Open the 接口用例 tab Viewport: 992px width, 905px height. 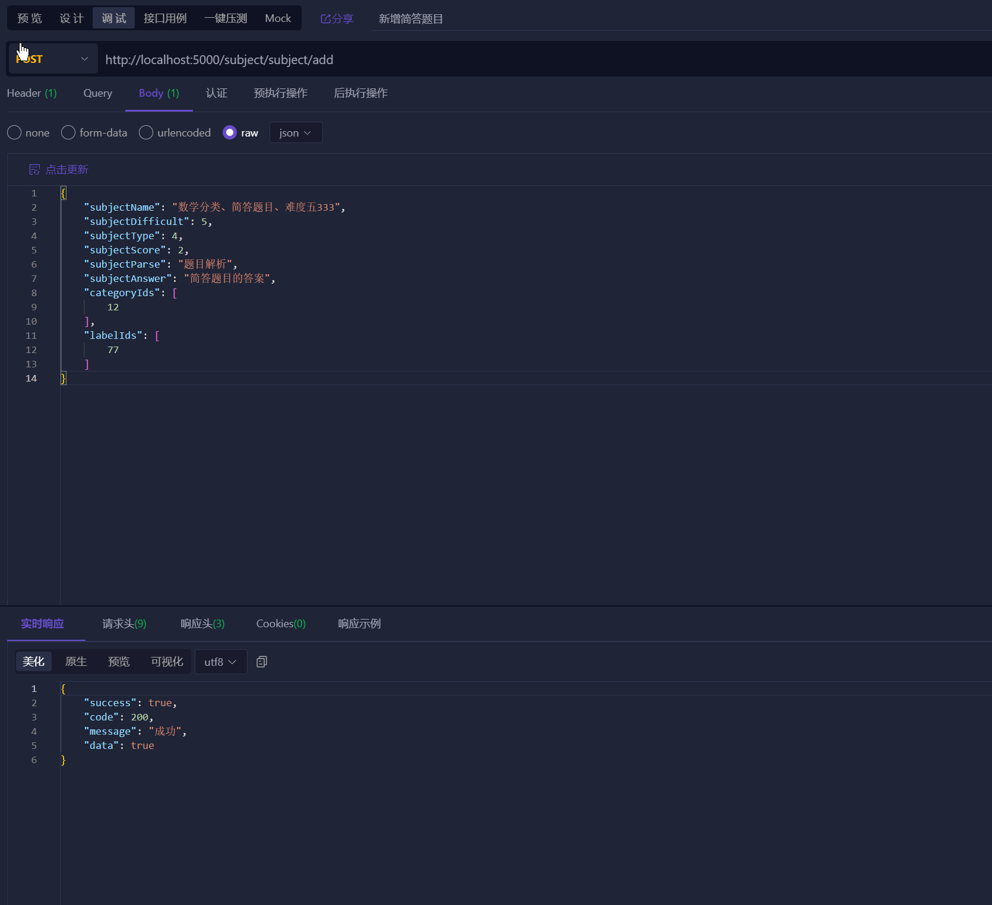[165, 18]
